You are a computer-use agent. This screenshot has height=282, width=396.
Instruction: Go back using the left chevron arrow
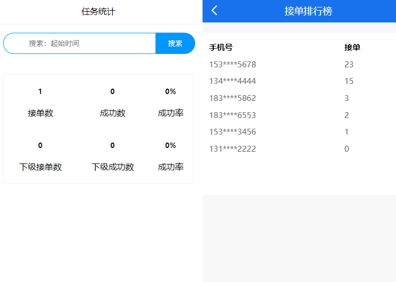(214, 11)
